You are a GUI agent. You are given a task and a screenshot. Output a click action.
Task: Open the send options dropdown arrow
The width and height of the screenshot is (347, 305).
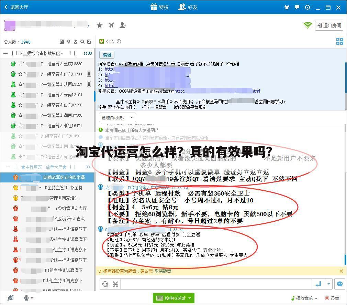pyautogui.click(x=329, y=284)
